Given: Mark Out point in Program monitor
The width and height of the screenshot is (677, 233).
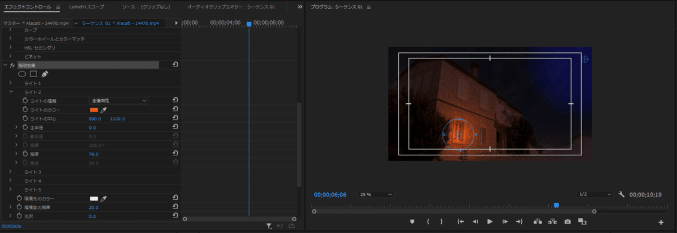Looking at the screenshot, I should tap(442, 222).
